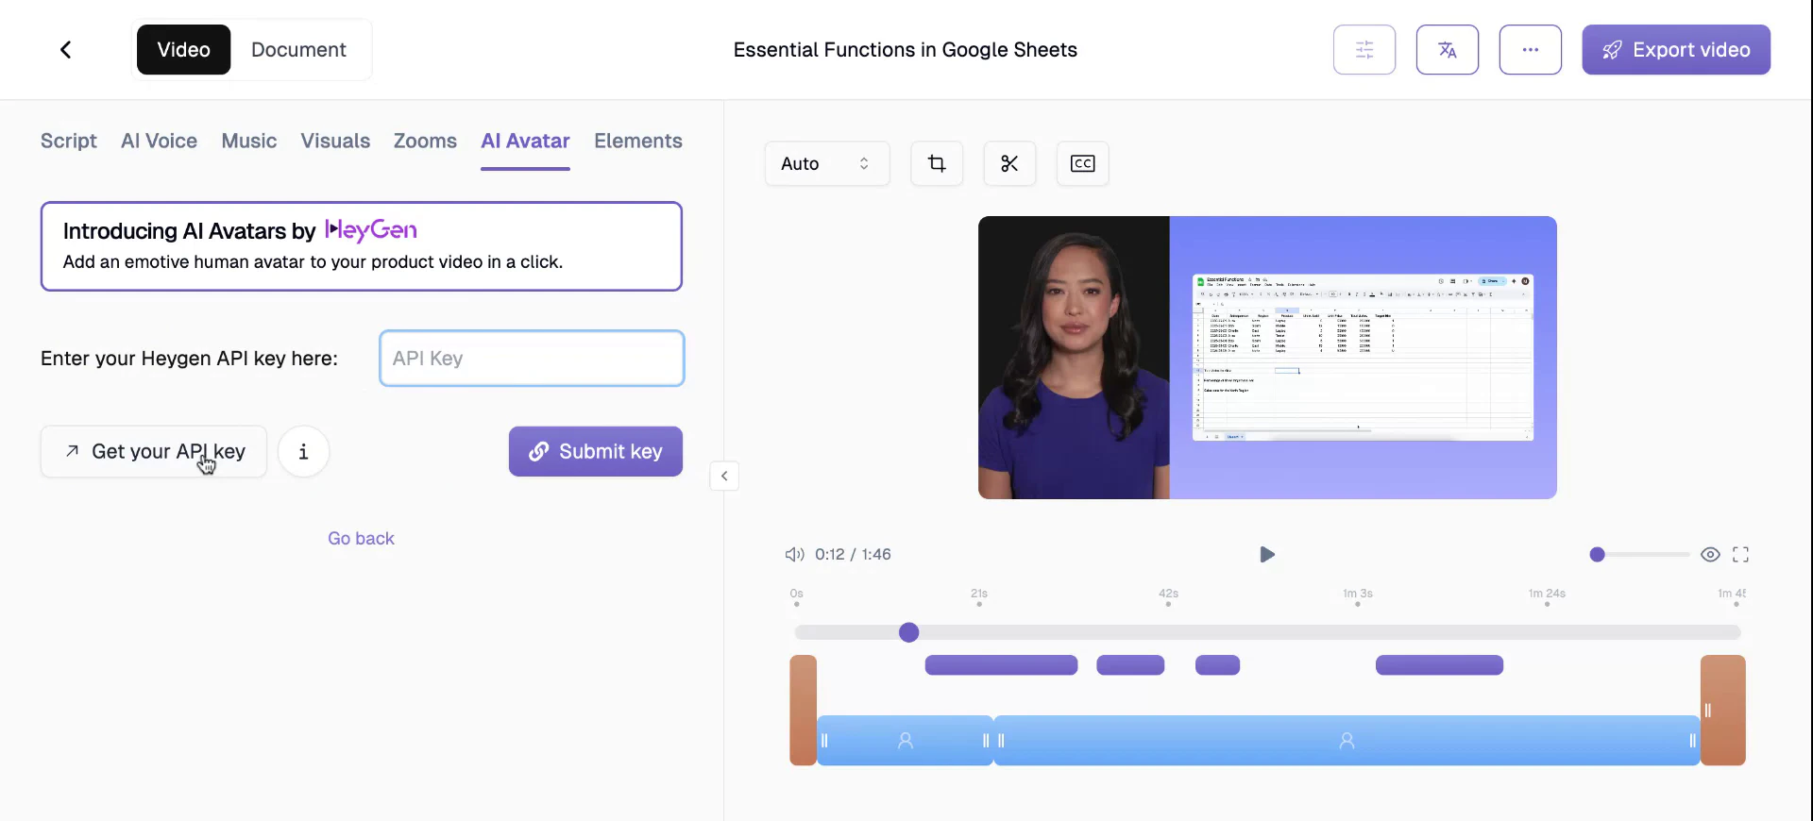1813x821 pixels.
Task: Switch to Document mode
Action: (x=298, y=50)
